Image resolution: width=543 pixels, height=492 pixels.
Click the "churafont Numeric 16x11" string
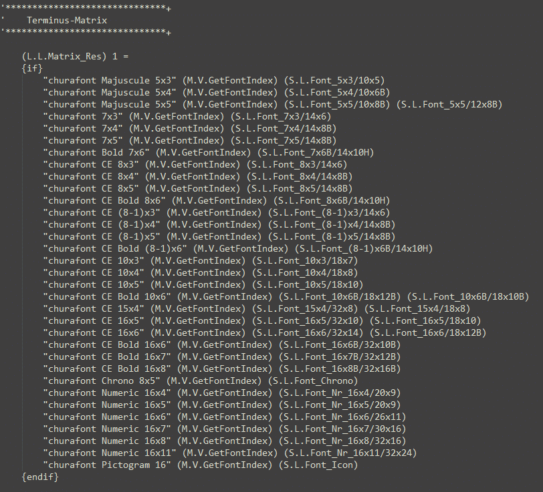click(110, 453)
